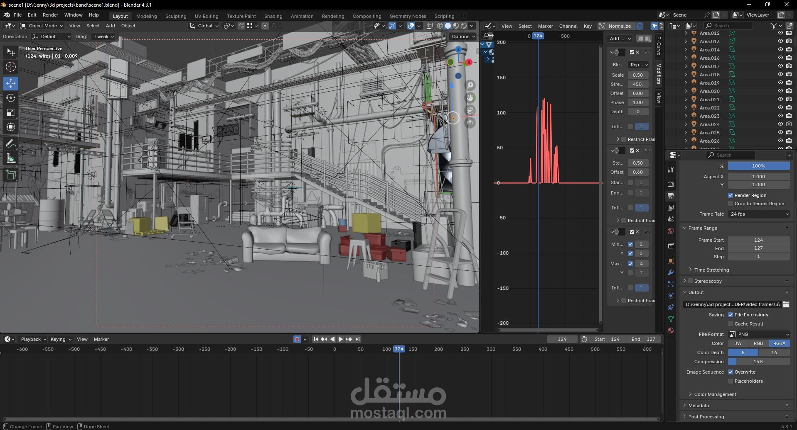Toggle File Extensions checkbox
This screenshot has height=430, width=797.
[731, 315]
